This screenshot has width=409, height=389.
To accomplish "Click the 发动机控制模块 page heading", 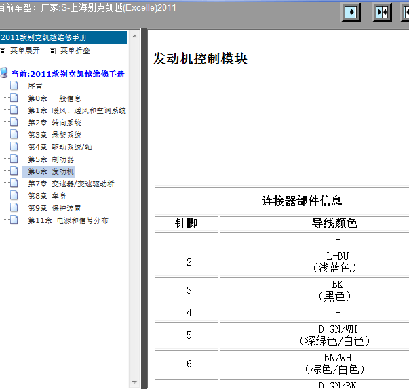I will pos(200,58).
